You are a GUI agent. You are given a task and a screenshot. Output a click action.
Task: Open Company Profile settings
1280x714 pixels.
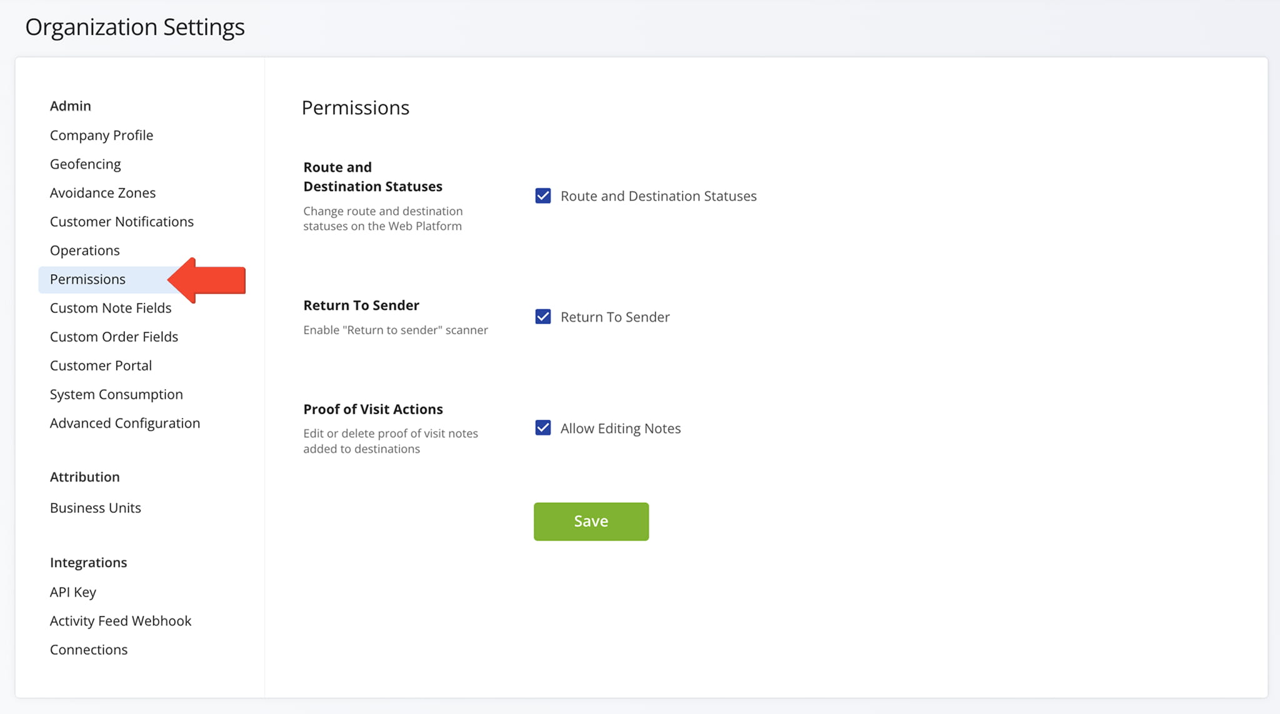[101, 135]
